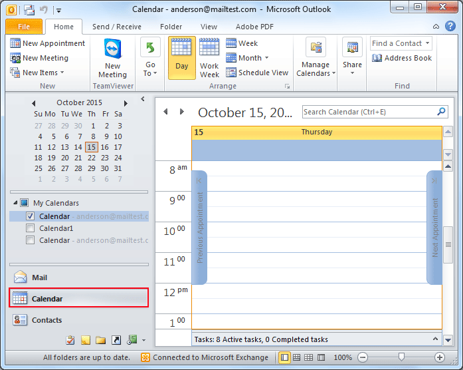The image size is (463, 370).
Task: Open Outlook Help
Action: pos(450,26)
